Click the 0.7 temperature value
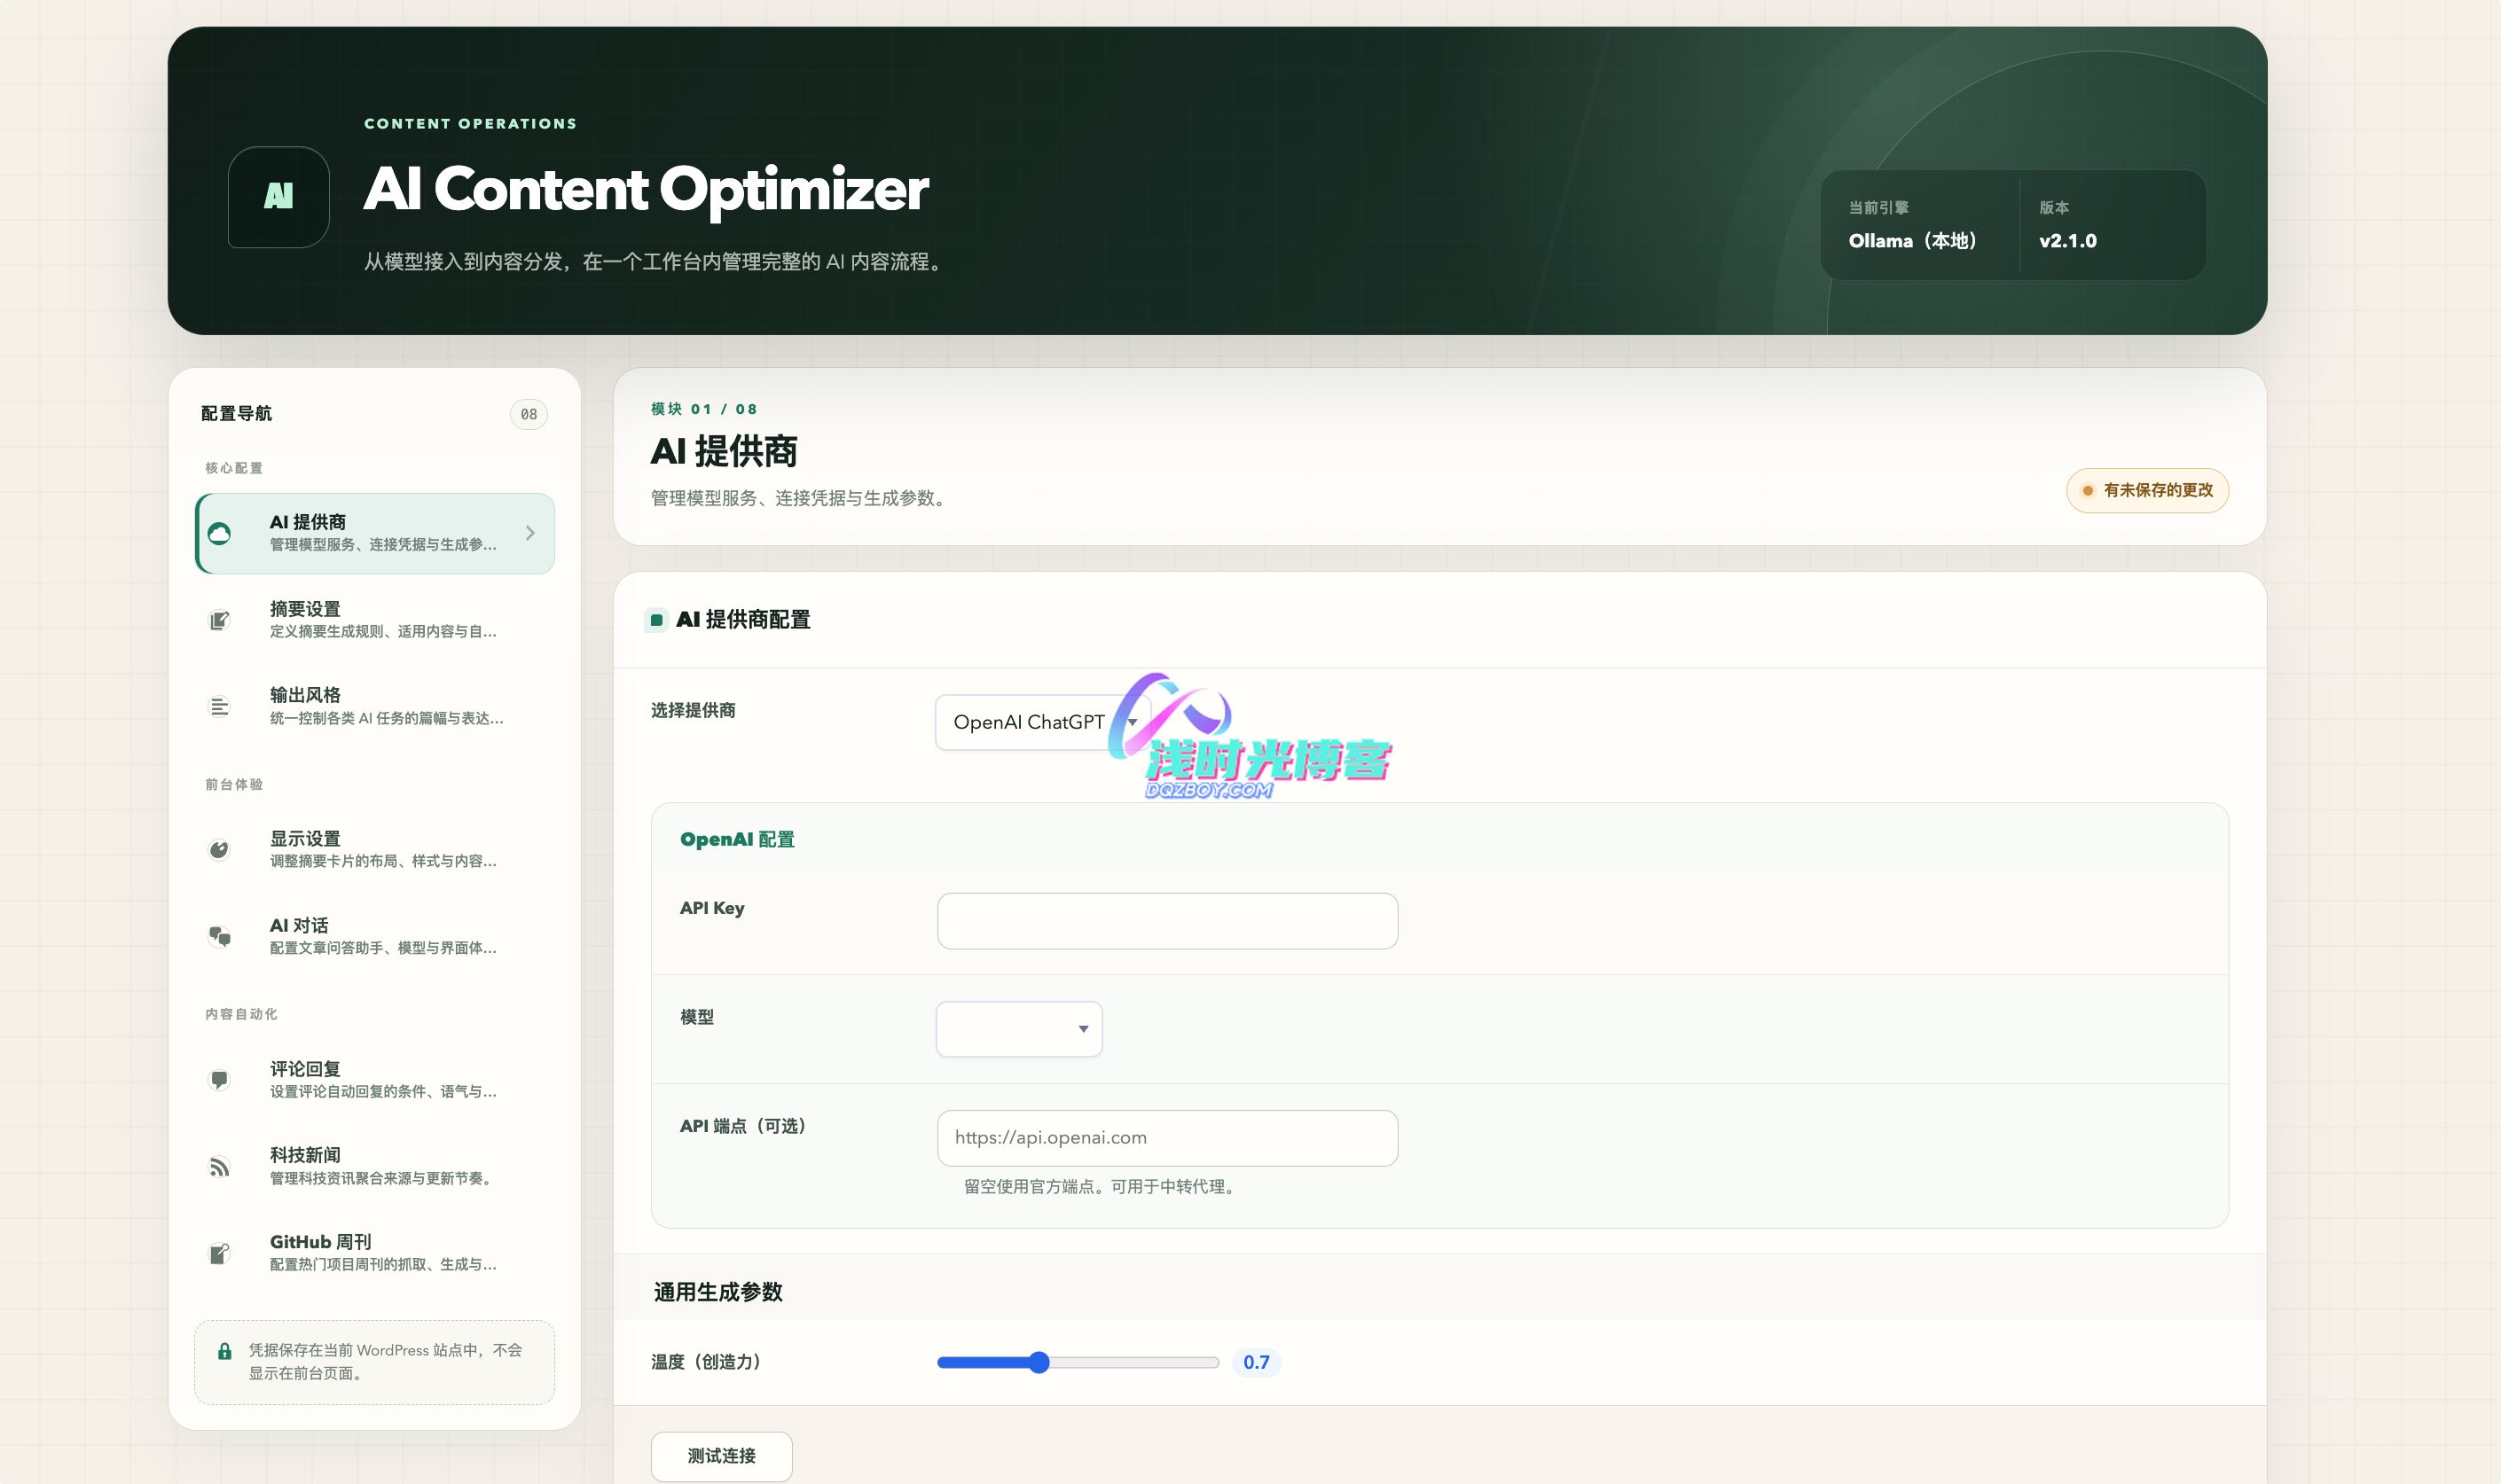Viewport: 2501px width, 1484px height. (1257, 1362)
